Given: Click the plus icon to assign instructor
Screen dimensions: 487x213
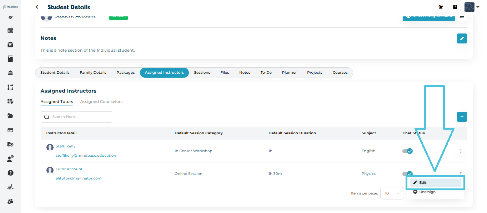Looking at the screenshot, I should point(462,117).
